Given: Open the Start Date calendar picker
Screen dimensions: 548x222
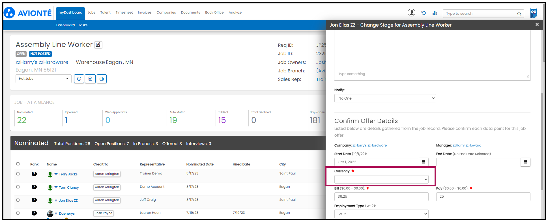Looking at the screenshot, I should pos(424,162).
